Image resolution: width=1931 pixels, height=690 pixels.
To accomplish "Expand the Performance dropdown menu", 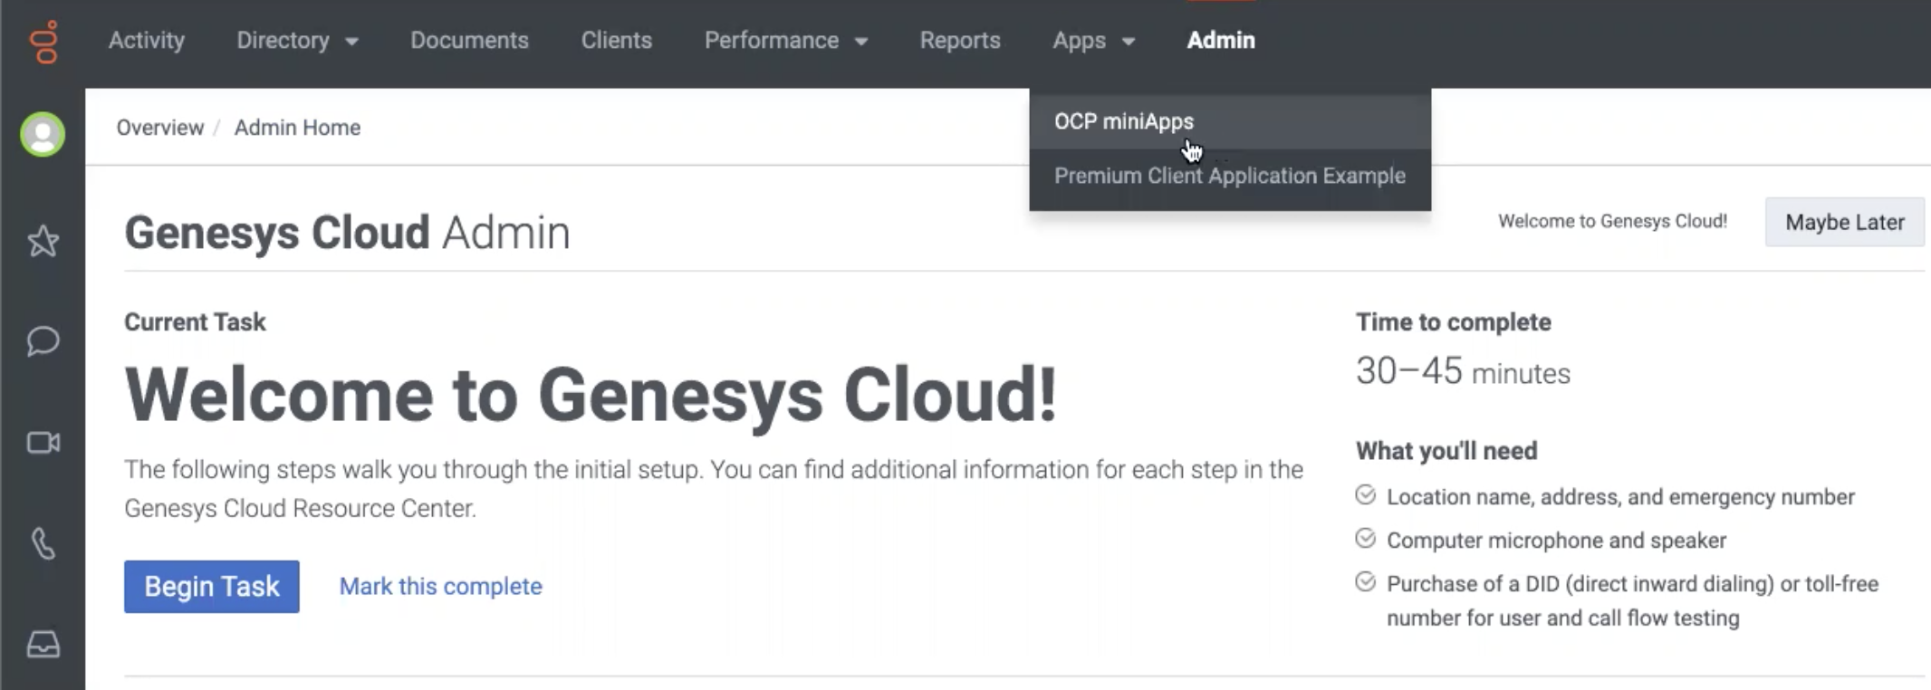I will [x=786, y=41].
